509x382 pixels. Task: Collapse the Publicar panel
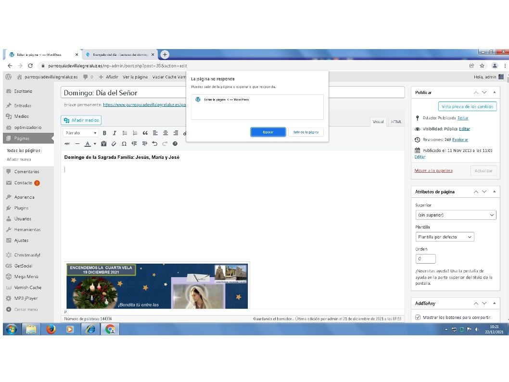[x=495, y=92]
